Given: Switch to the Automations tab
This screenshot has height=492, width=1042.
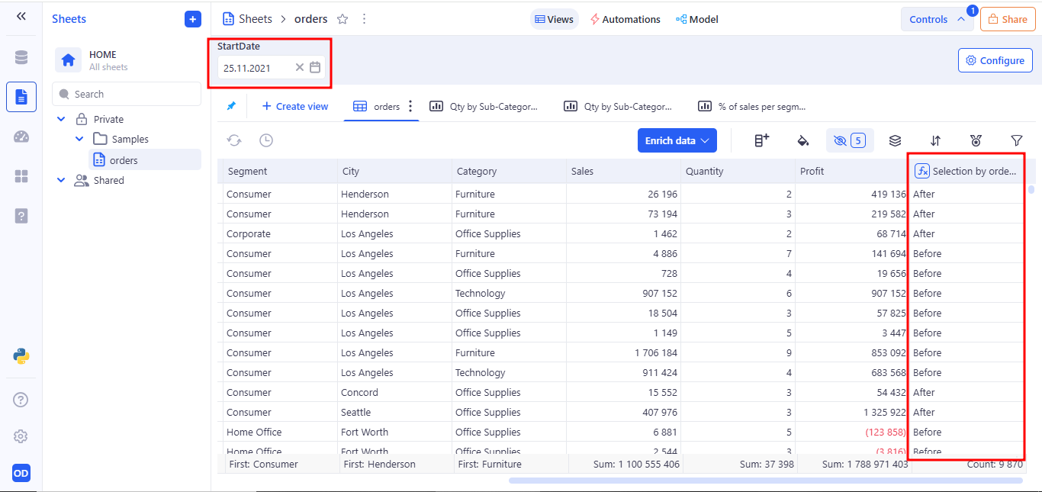Looking at the screenshot, I should tap(625, 19).
